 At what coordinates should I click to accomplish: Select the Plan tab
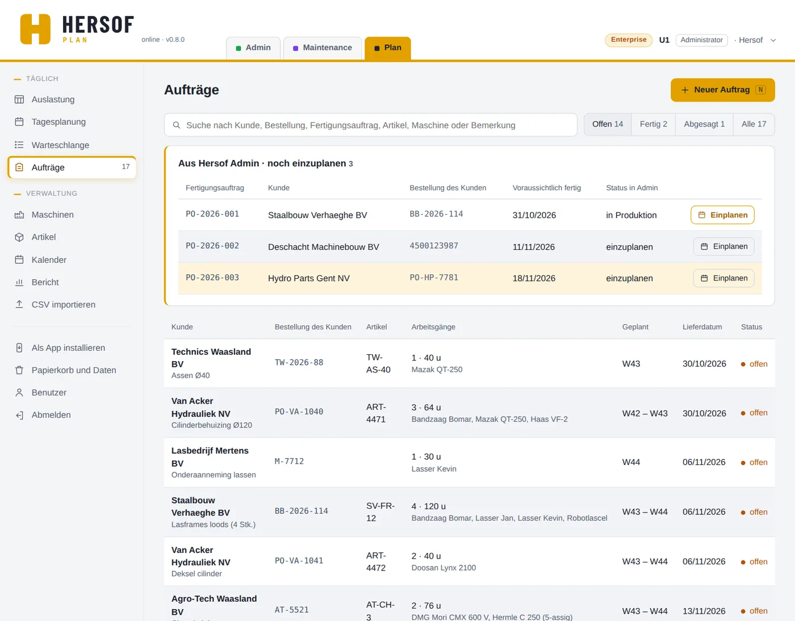[x=388, y=48]
